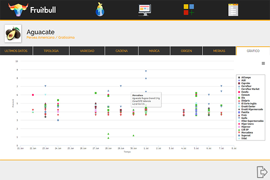Viewport: 270px width, 180px height.
Task: Open the computer monitor dashboard icon
Action: tap(145, 10)
